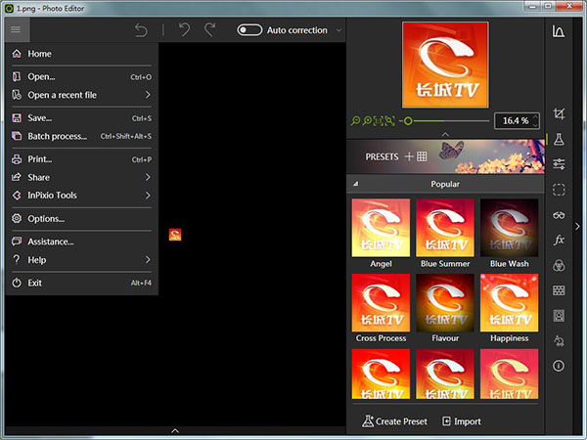Collapse the Popular presets section triangle
Image resolution: width=587 pixels, height=440 pixels.
tap(356, 184)
